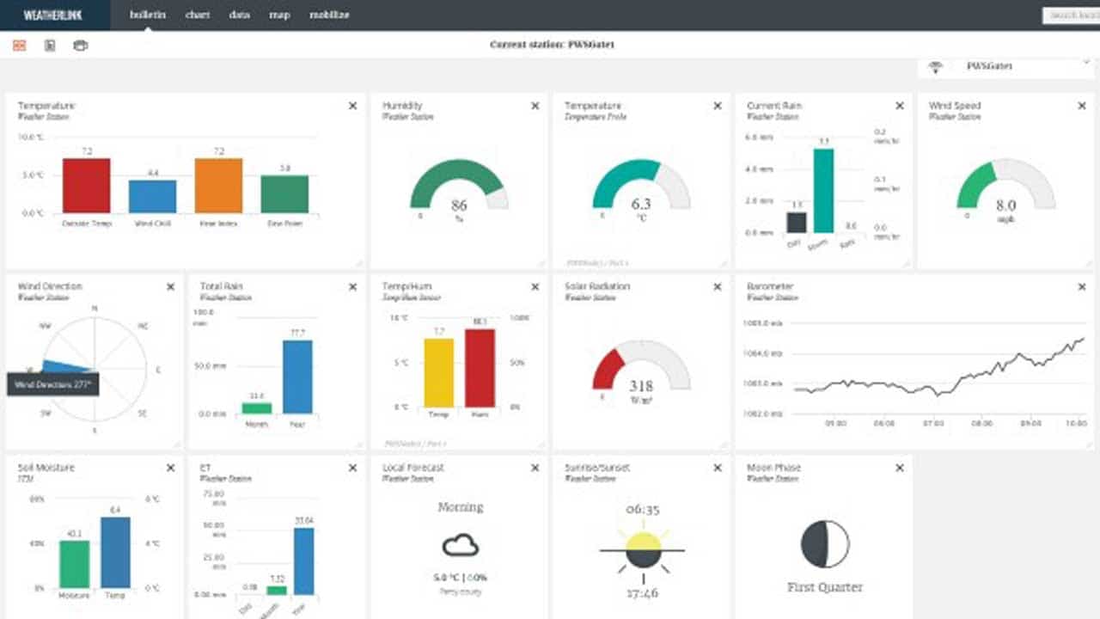Viewport: 1100px width, 619px height.
Task: Remove the Wind Speed widget
Action: [x=1082, y=106]
